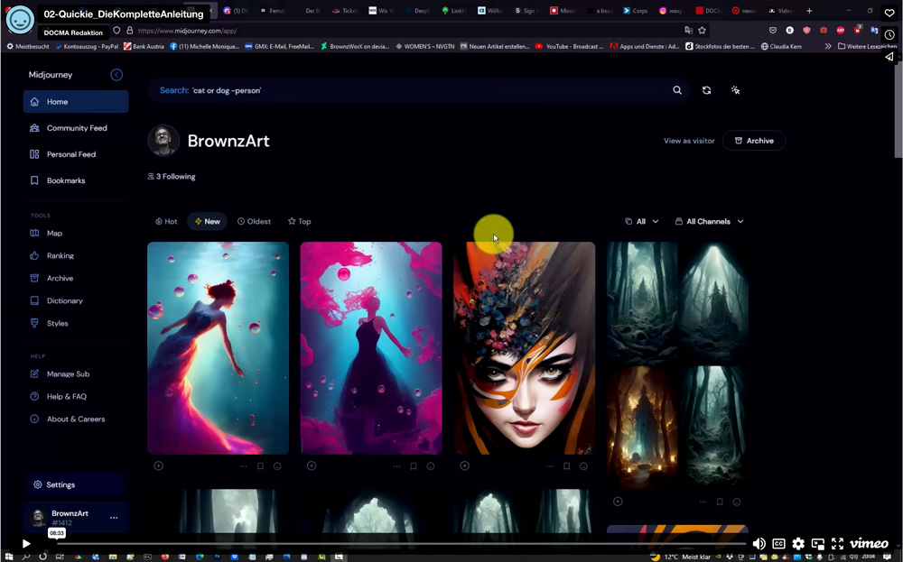Image resolution: width=903 pixels, height=562 pixels.
Task: Toggle picture-in-picture mode in the player
Action: (817, 543)
